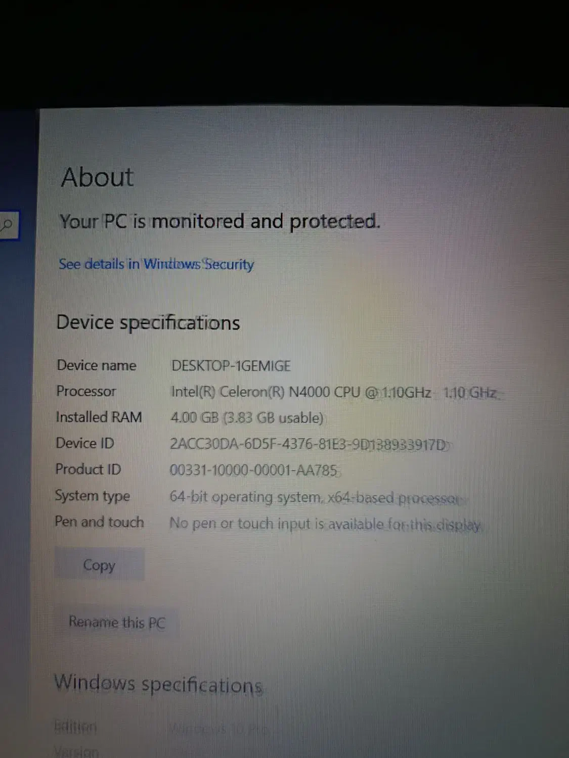Screen dimensions: 569x758
Task: Click the search magnifier icon in sidebar
Action: [7, 224]
